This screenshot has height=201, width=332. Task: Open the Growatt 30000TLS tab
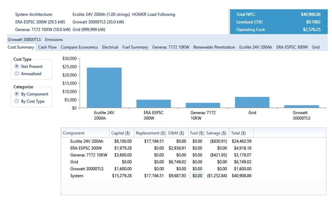point(24,39)
